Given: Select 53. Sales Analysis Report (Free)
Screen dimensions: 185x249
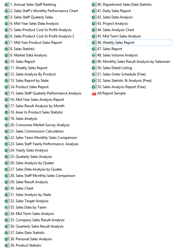Looking at the screenshot, I should (124, 87).
